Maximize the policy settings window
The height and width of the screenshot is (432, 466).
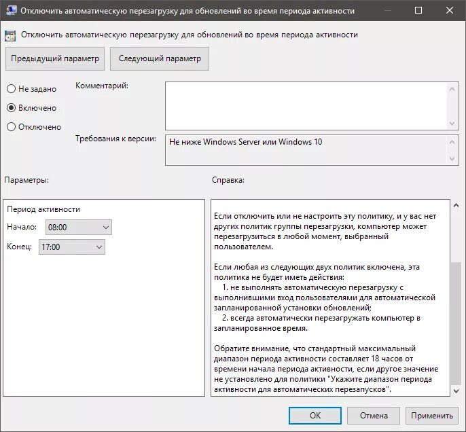click(418, 10)
